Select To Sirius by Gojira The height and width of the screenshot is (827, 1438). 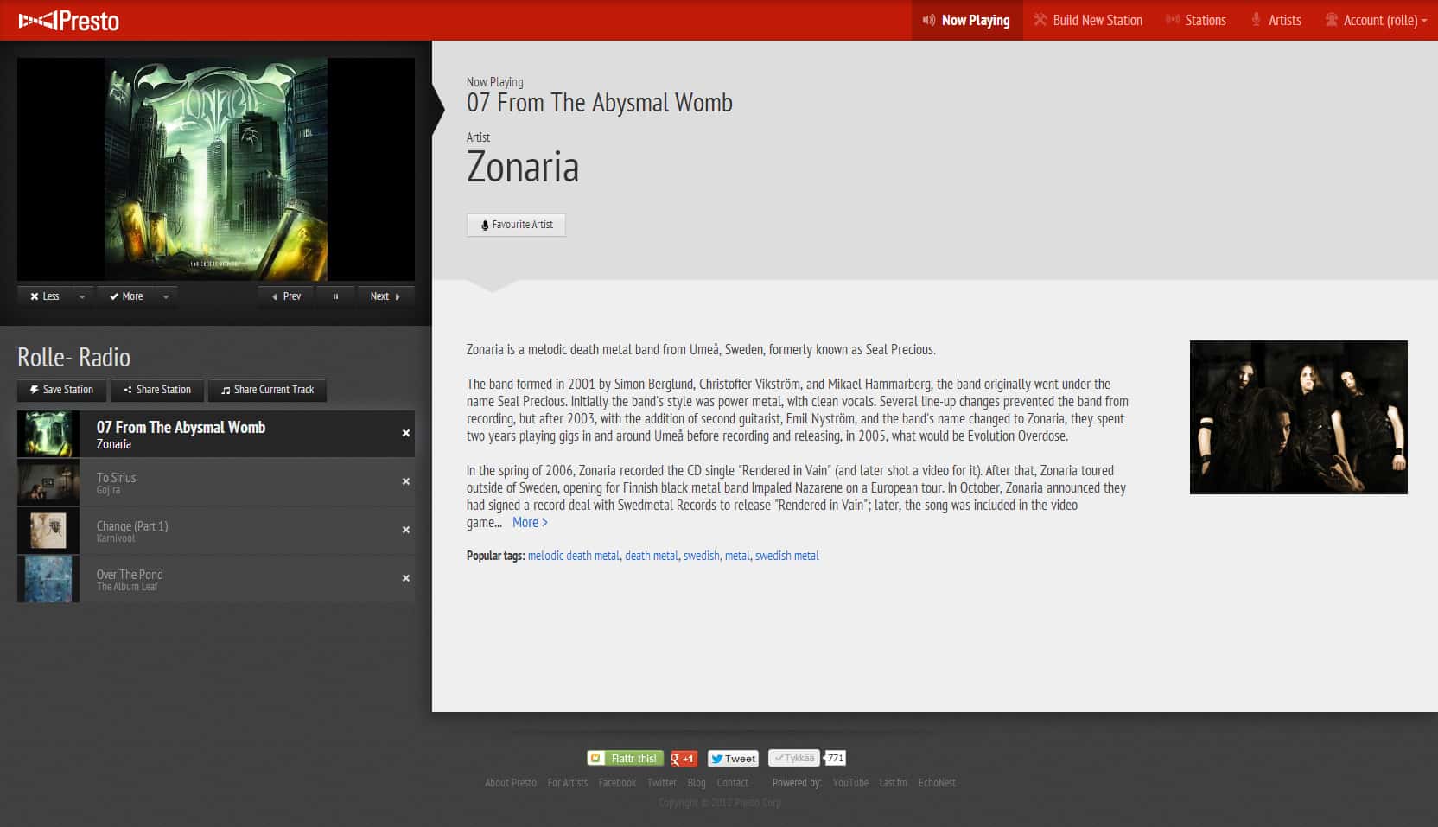(x=216, y=482)
